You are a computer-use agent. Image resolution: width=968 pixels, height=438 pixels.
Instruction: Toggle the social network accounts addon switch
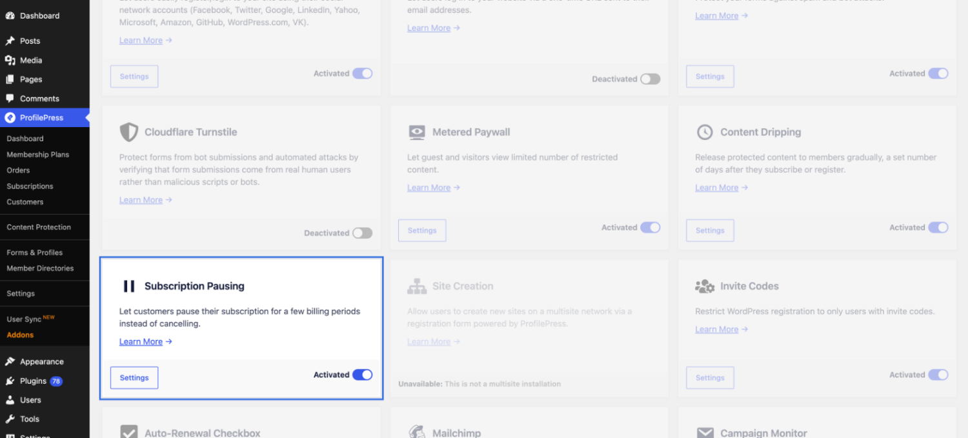click(362, 74)
